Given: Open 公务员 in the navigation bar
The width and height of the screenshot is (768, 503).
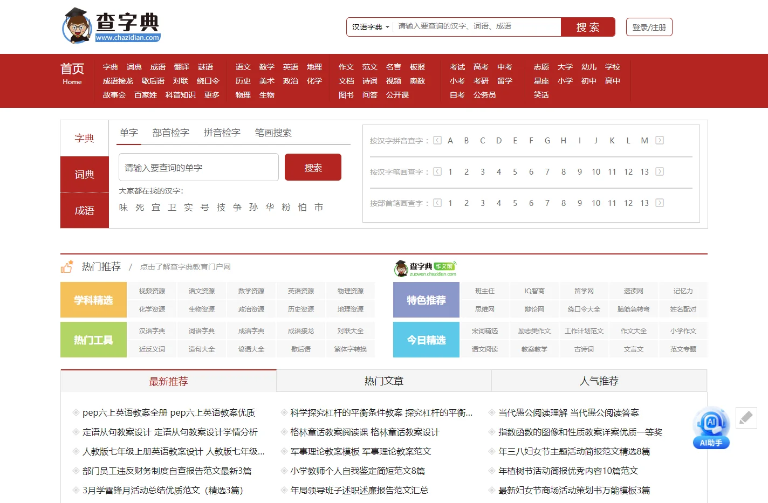Looking at the screenshot, I should tap(485, 95).
